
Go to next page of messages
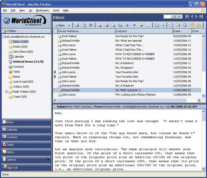196,17
